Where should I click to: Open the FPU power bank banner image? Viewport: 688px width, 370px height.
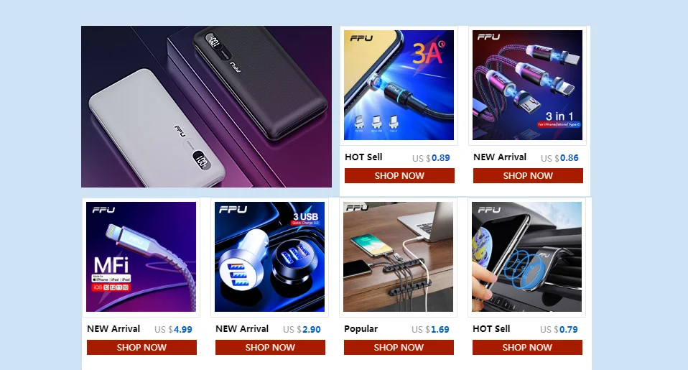(206, 106)
